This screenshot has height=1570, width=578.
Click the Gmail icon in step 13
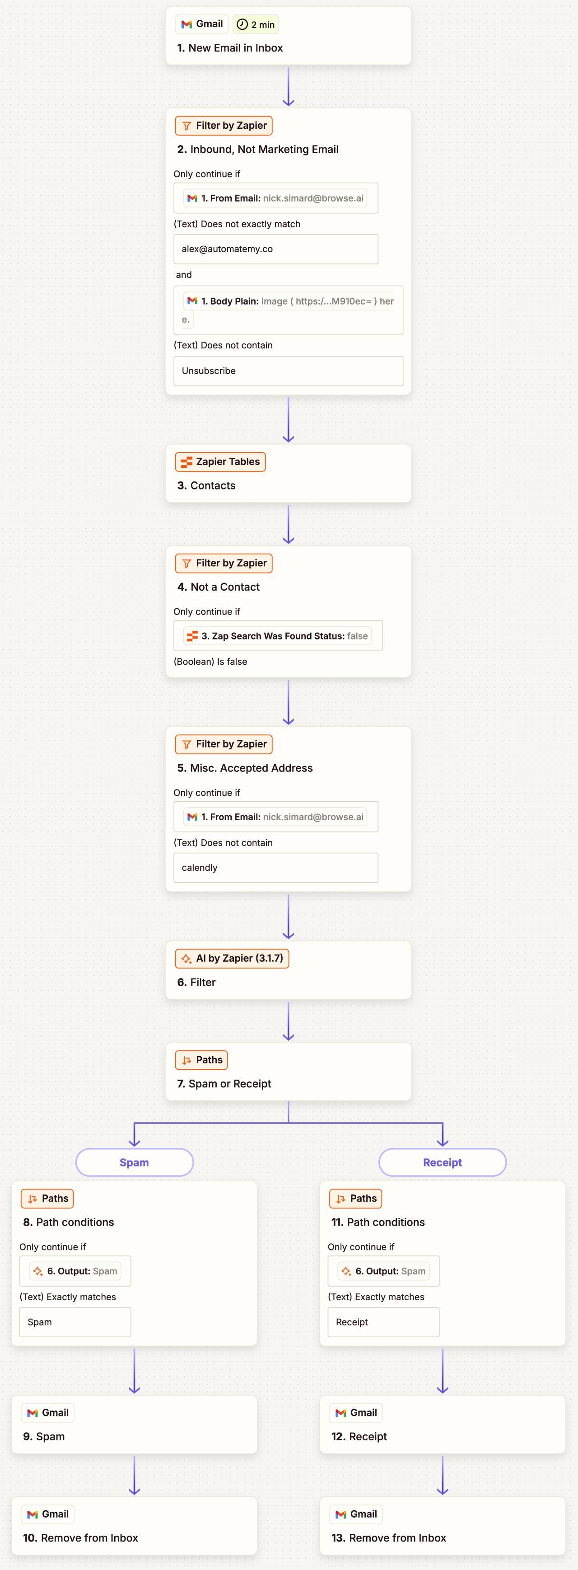point(340,1514)
